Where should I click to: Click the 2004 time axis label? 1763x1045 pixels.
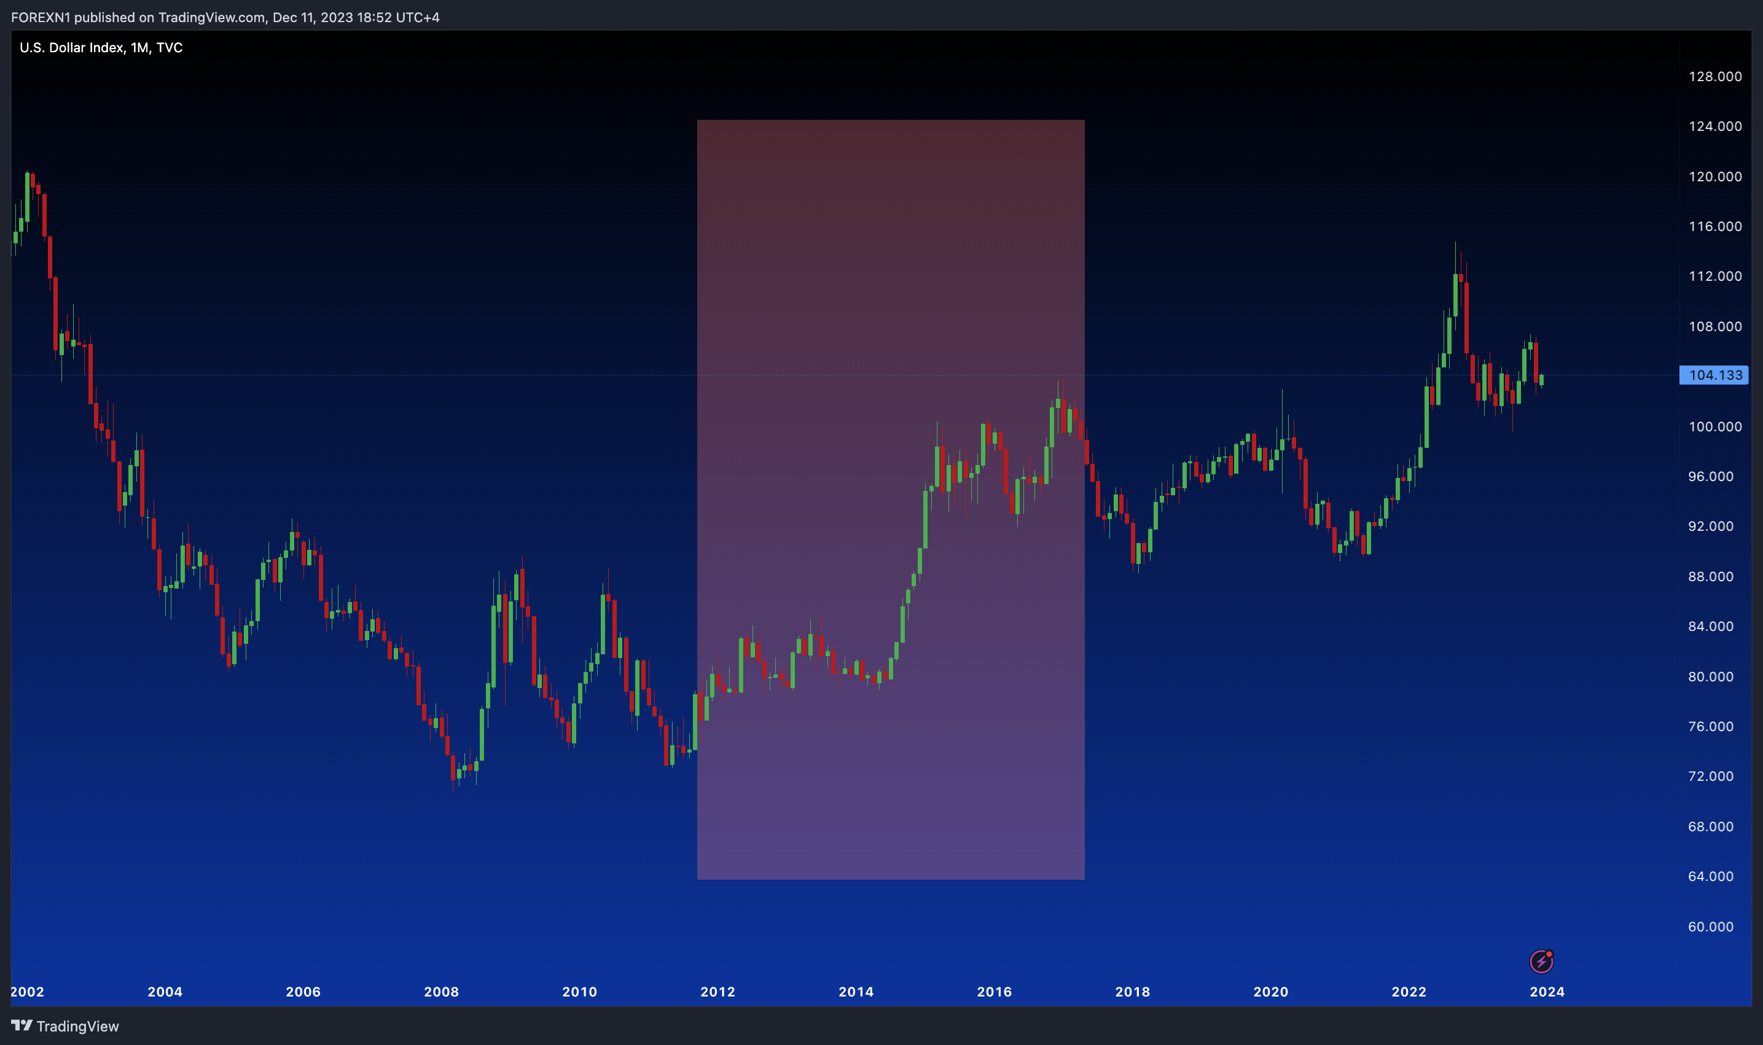165,992
